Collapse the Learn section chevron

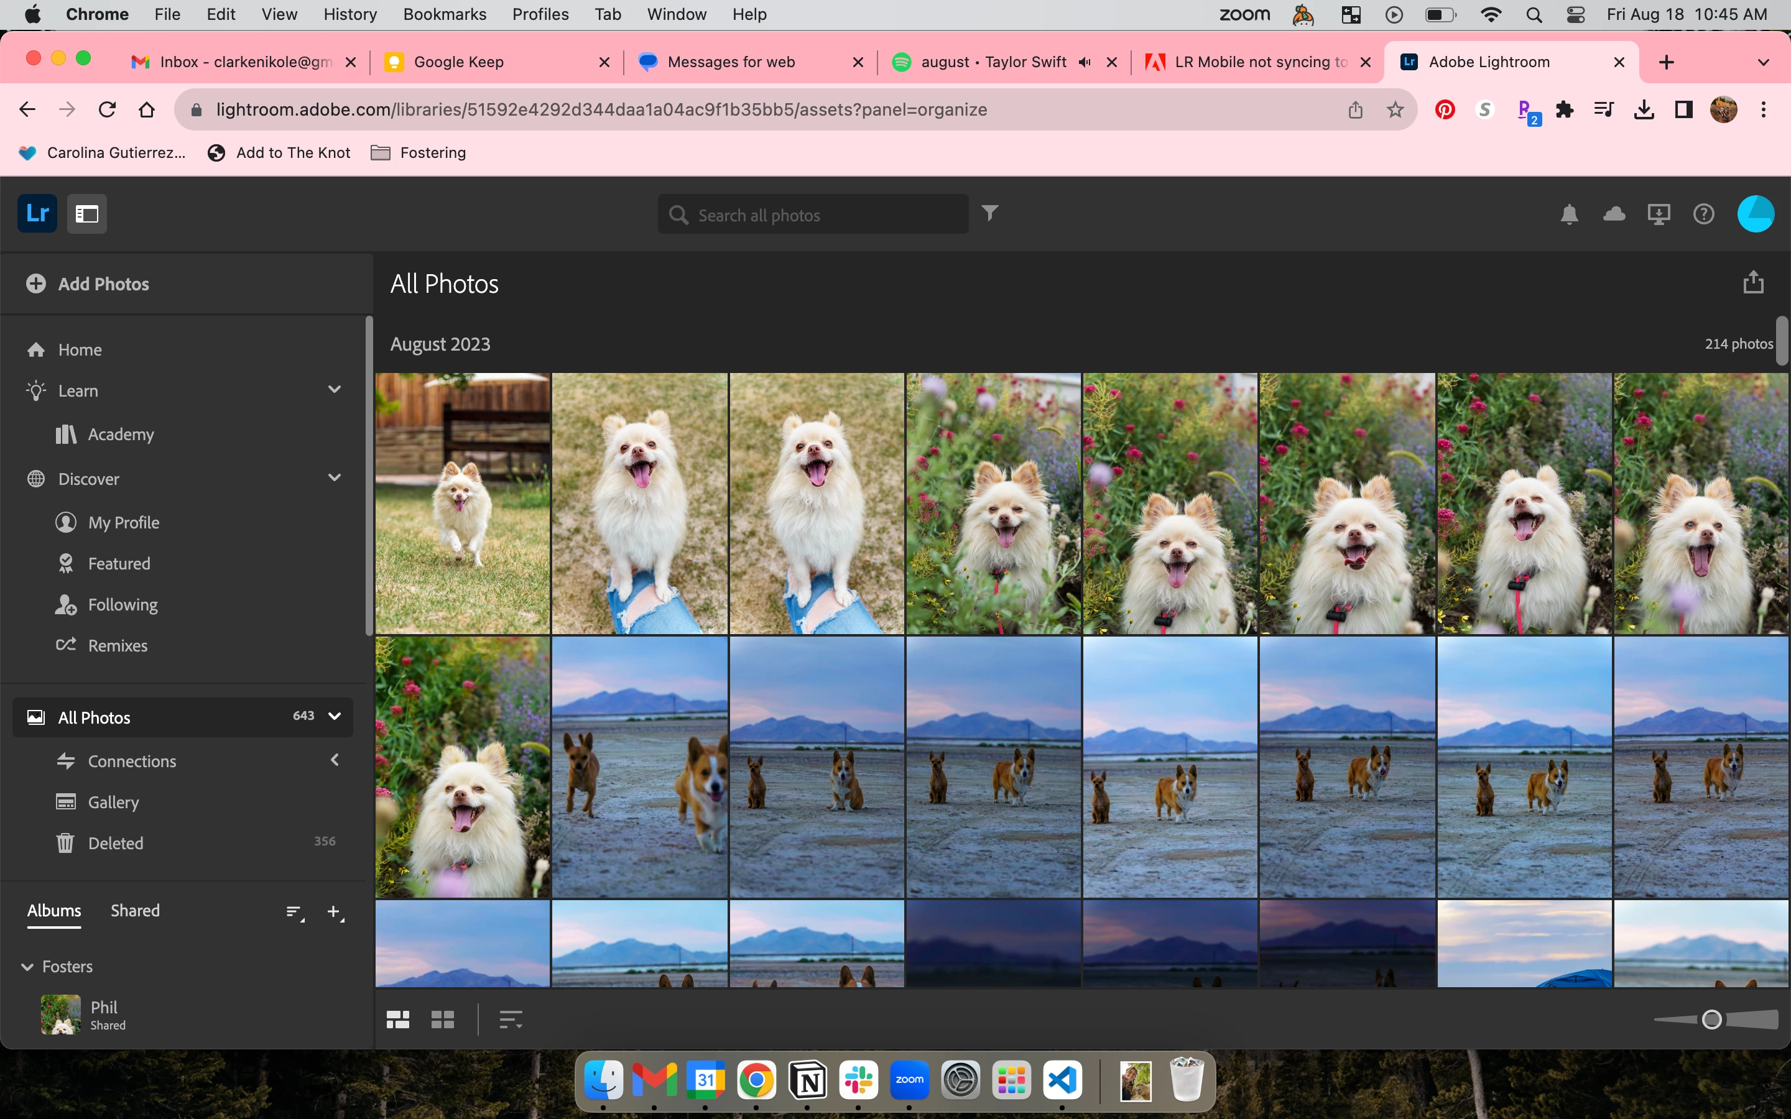(335, 390)
